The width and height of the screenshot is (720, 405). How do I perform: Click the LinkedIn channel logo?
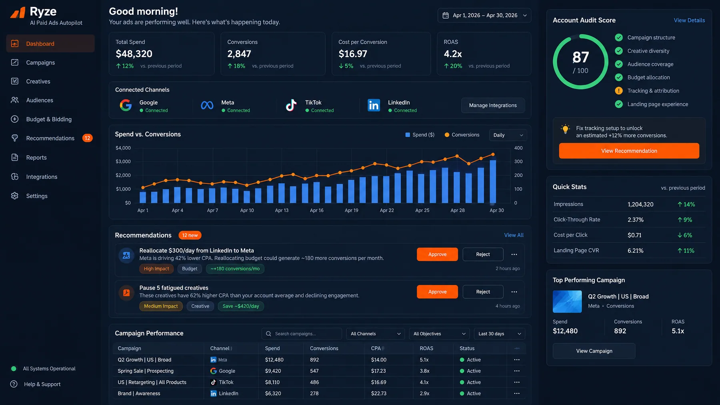[x=374, y=105]
